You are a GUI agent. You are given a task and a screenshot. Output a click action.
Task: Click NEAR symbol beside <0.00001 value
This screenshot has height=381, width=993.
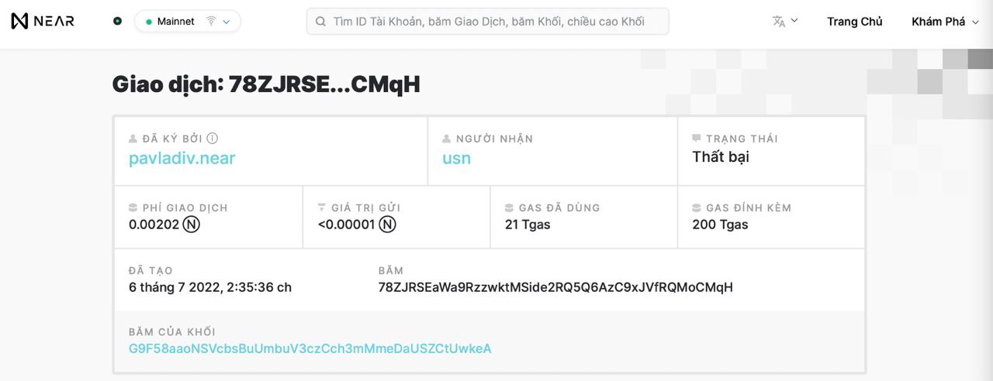click(388, 225)
